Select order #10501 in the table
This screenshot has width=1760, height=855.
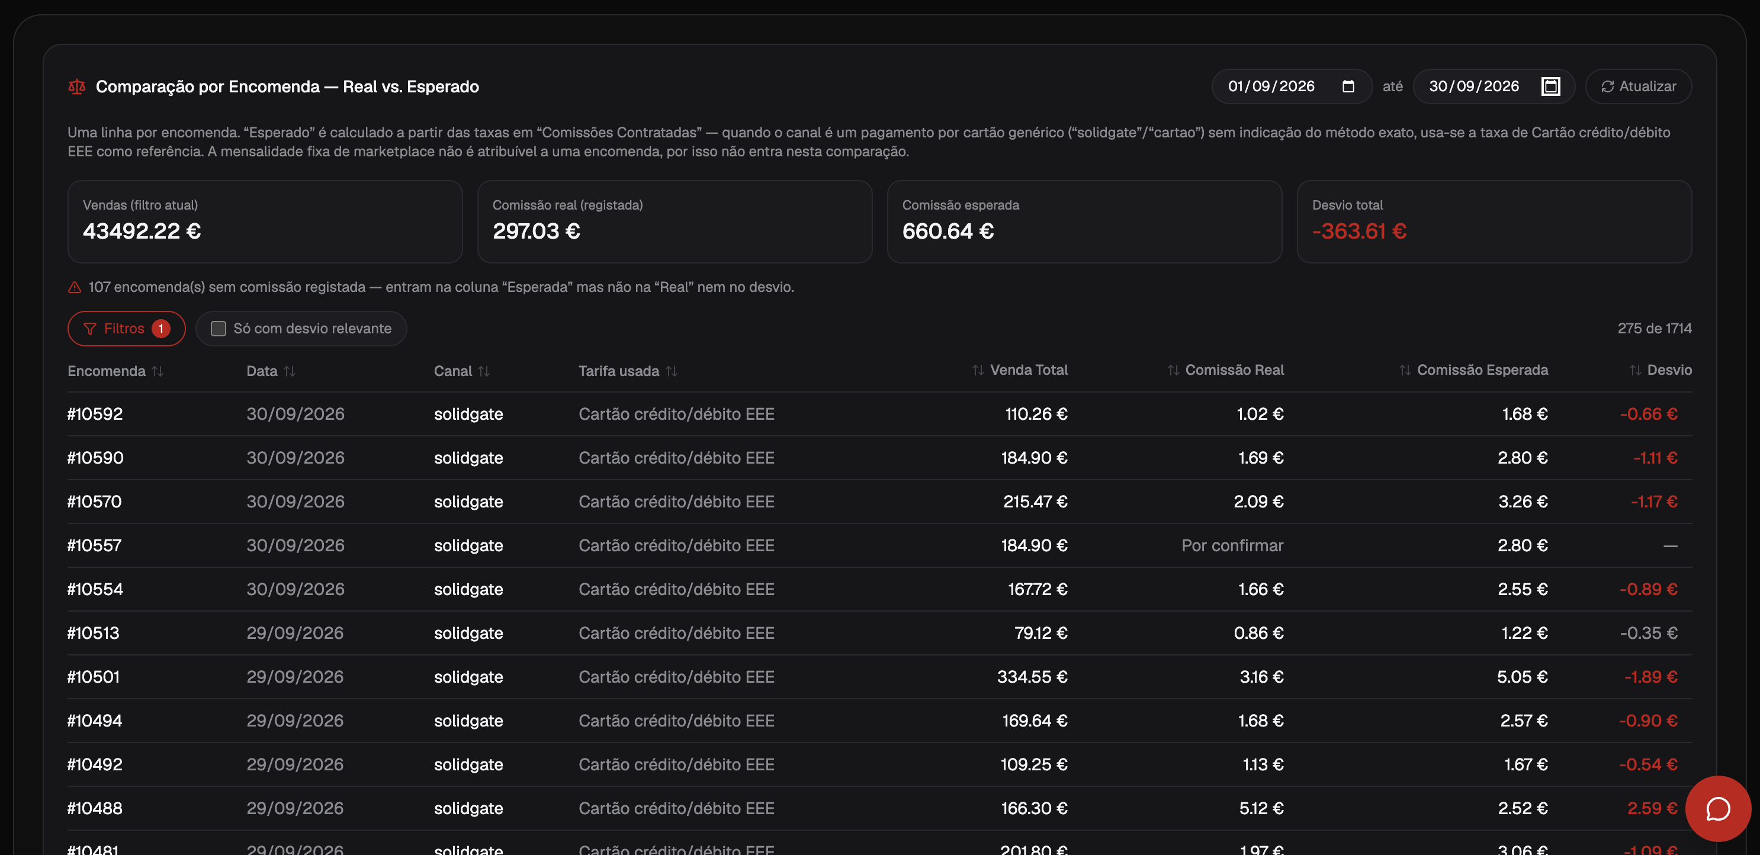[x=94, y=676]
